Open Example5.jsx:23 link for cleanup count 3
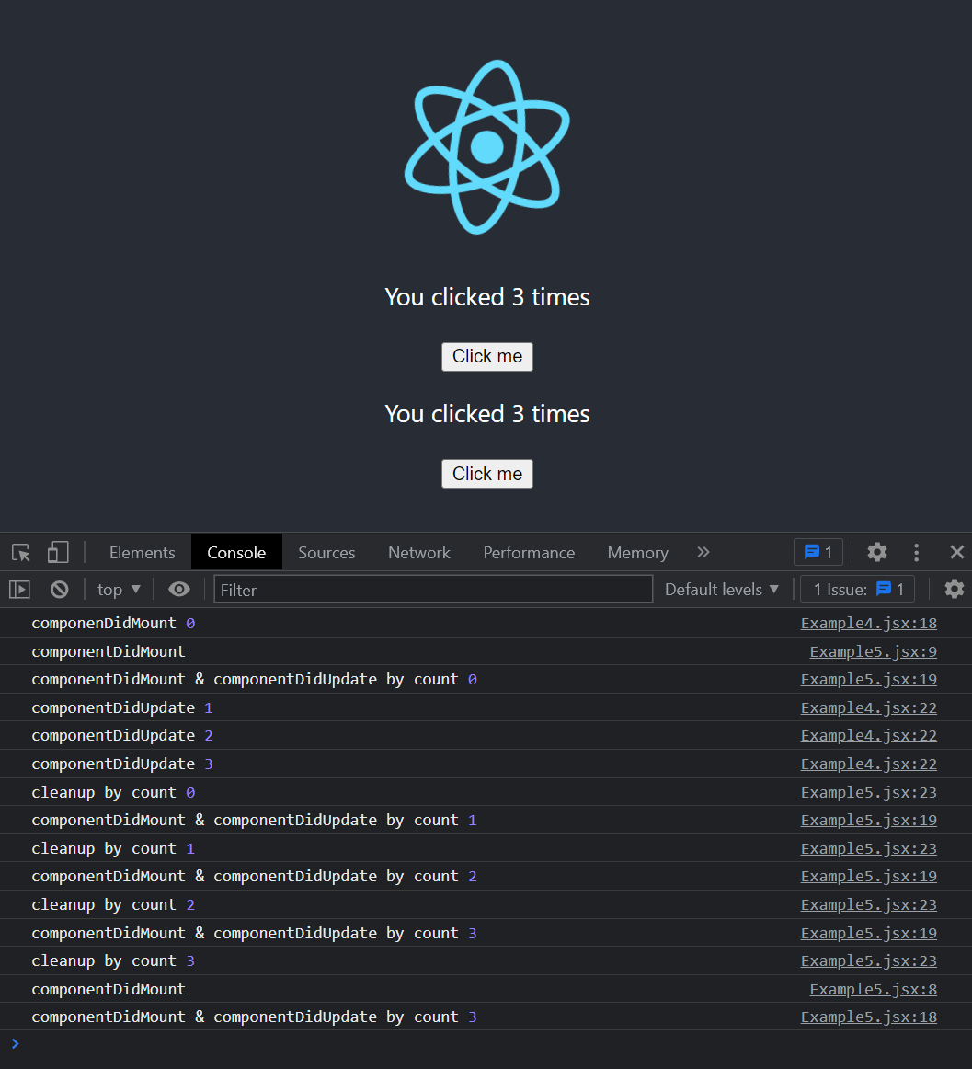 [868, 960]
